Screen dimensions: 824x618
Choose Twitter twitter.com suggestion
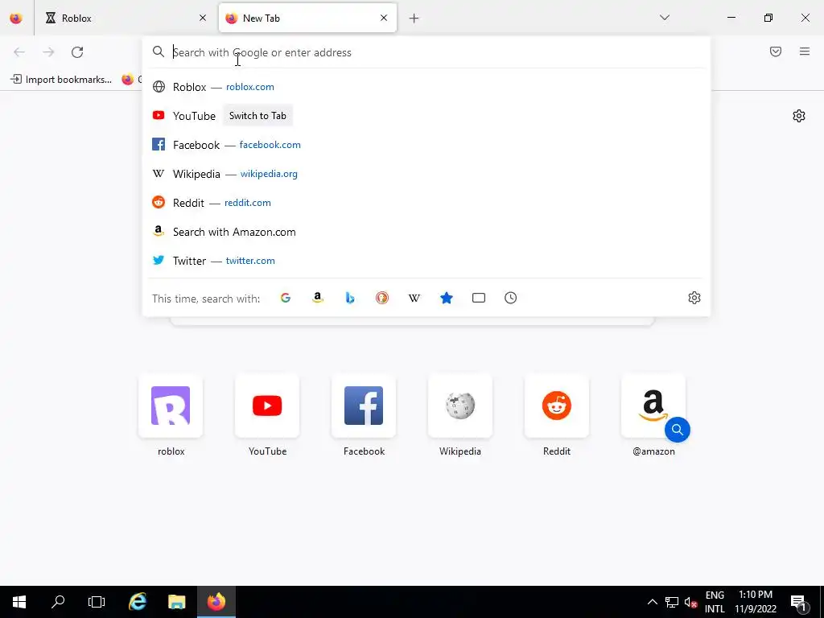tap(426, 261)
